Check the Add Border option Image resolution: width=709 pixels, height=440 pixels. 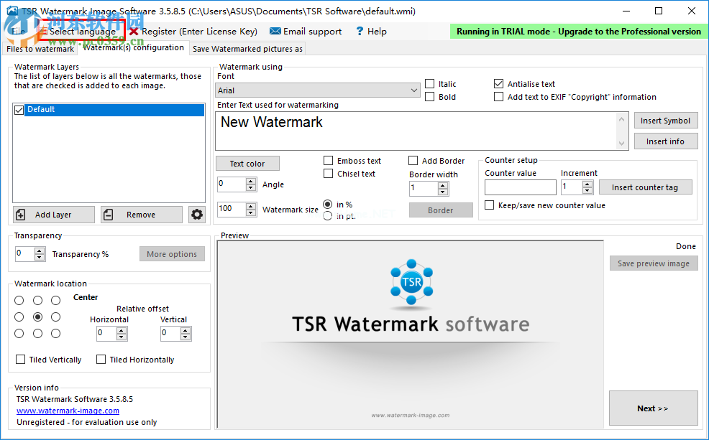(x=413, y=160)
